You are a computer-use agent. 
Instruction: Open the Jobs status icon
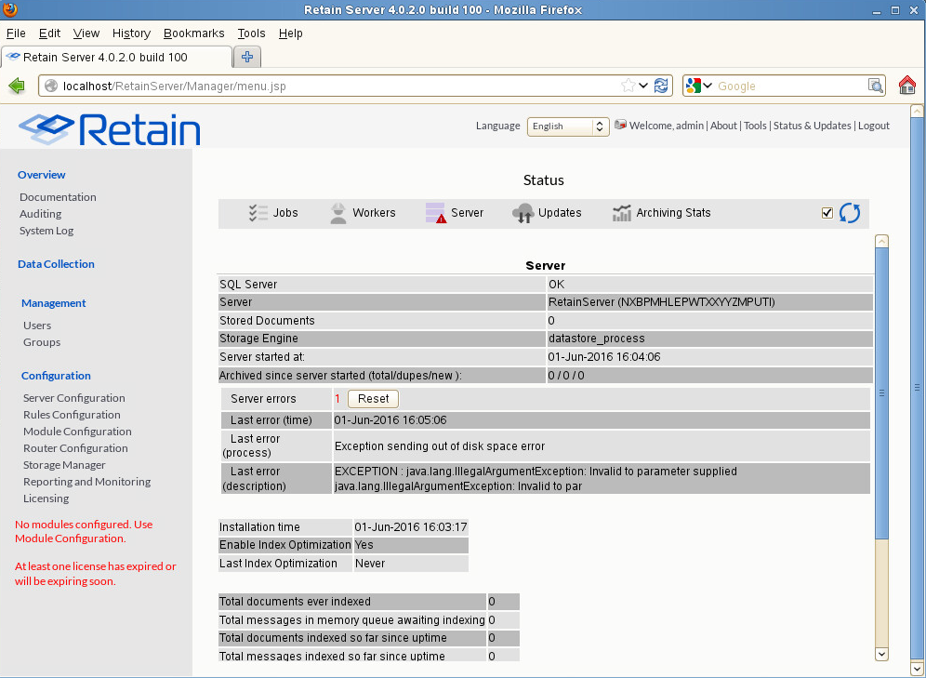click(258, 213)
